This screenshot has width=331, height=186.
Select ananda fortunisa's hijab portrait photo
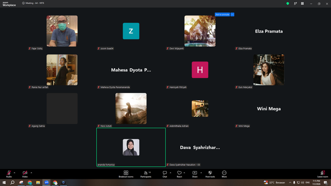pyautogui.click(x=131, y=147)
